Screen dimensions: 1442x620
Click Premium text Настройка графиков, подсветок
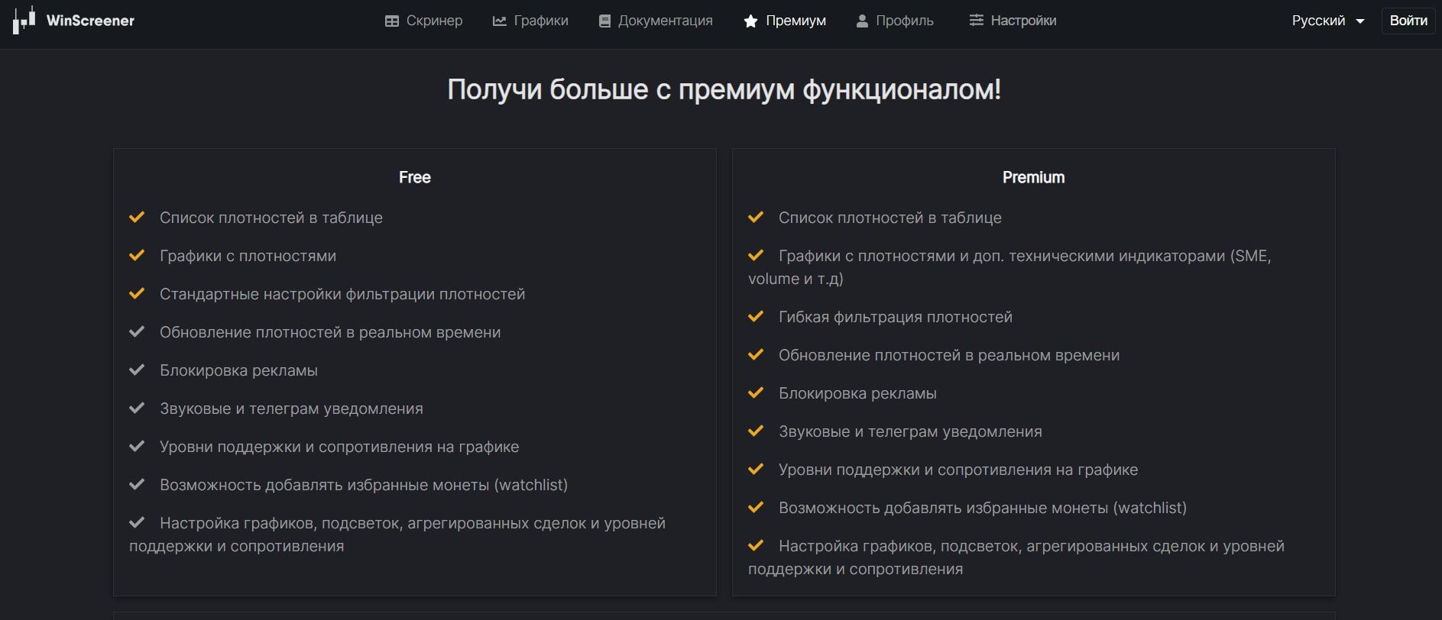coord(1016,557)
